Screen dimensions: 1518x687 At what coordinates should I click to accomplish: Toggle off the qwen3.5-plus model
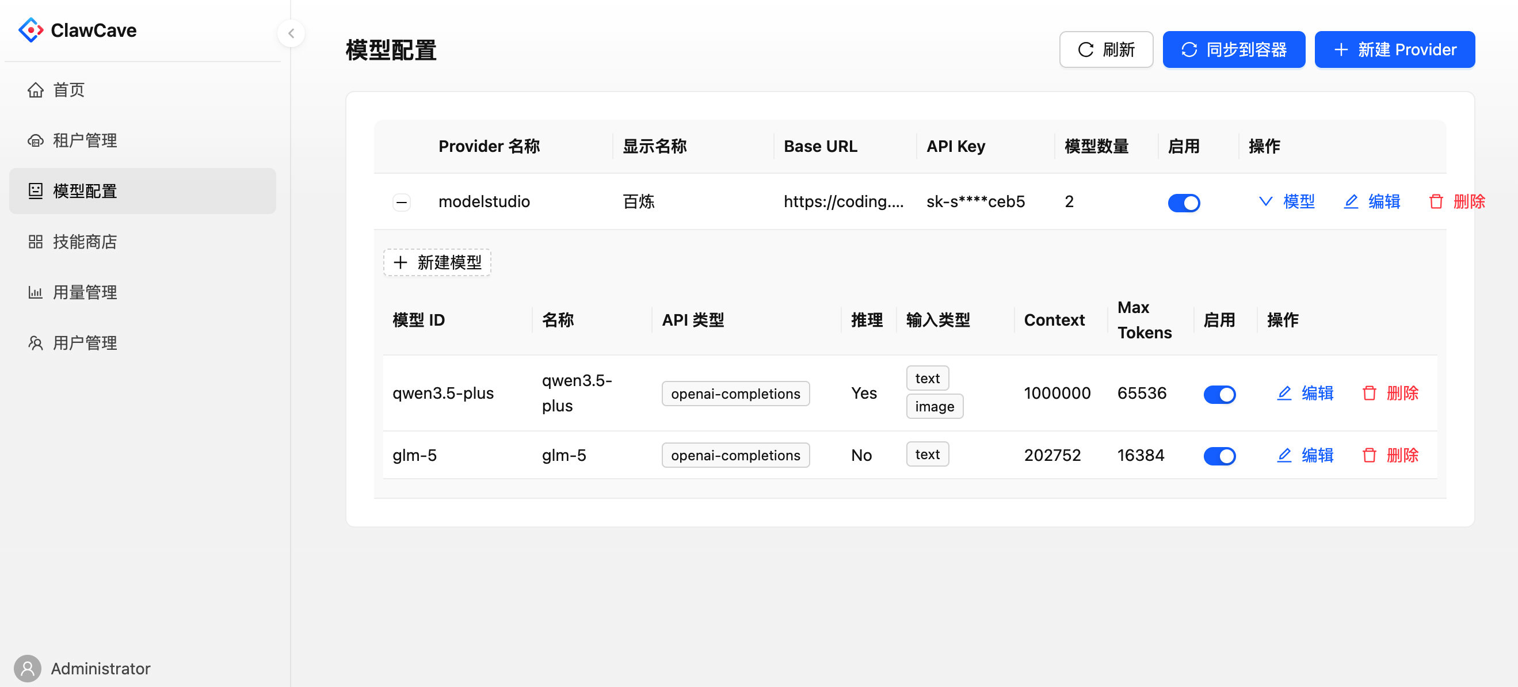(1220, 395)
